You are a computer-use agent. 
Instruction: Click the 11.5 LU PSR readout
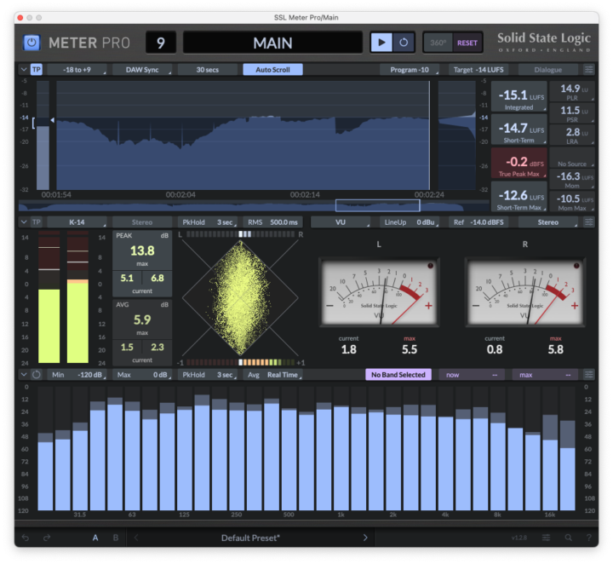click(572, 113)
